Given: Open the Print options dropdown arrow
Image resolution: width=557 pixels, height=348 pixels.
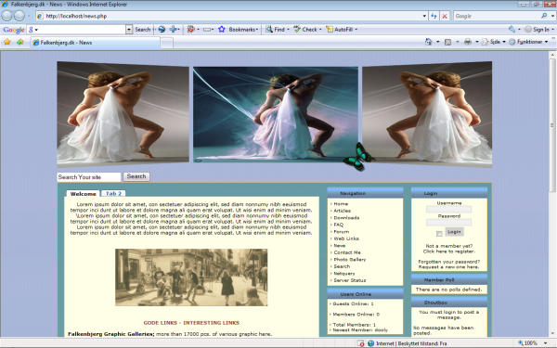Looking at the screenshot, I should click(477, 42).
